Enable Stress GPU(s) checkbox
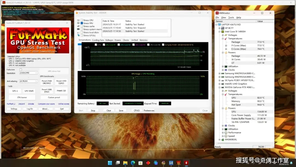 [x=82, y=35]
